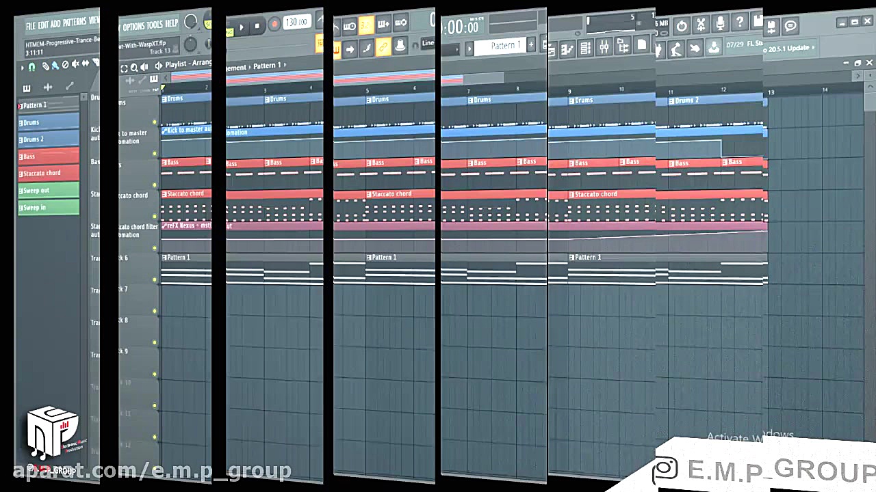Click the piano keys tab icon above patterns
The height and width of the screenshot is (492, 876).
[27, 88]
